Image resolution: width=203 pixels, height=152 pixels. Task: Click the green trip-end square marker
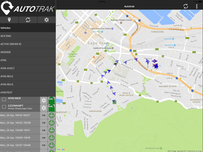point(114,102)
